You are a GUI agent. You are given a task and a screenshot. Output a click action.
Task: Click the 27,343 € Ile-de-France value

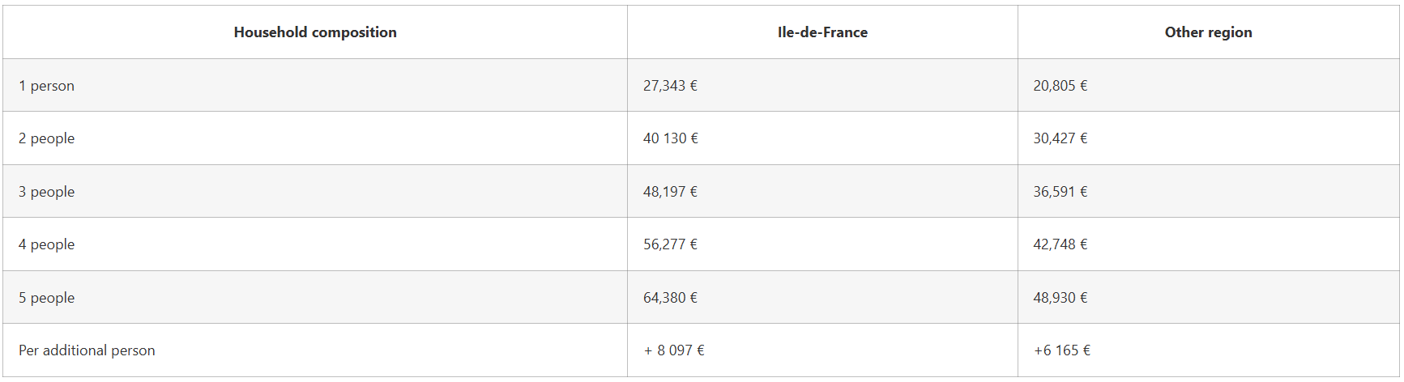point(670,86)
